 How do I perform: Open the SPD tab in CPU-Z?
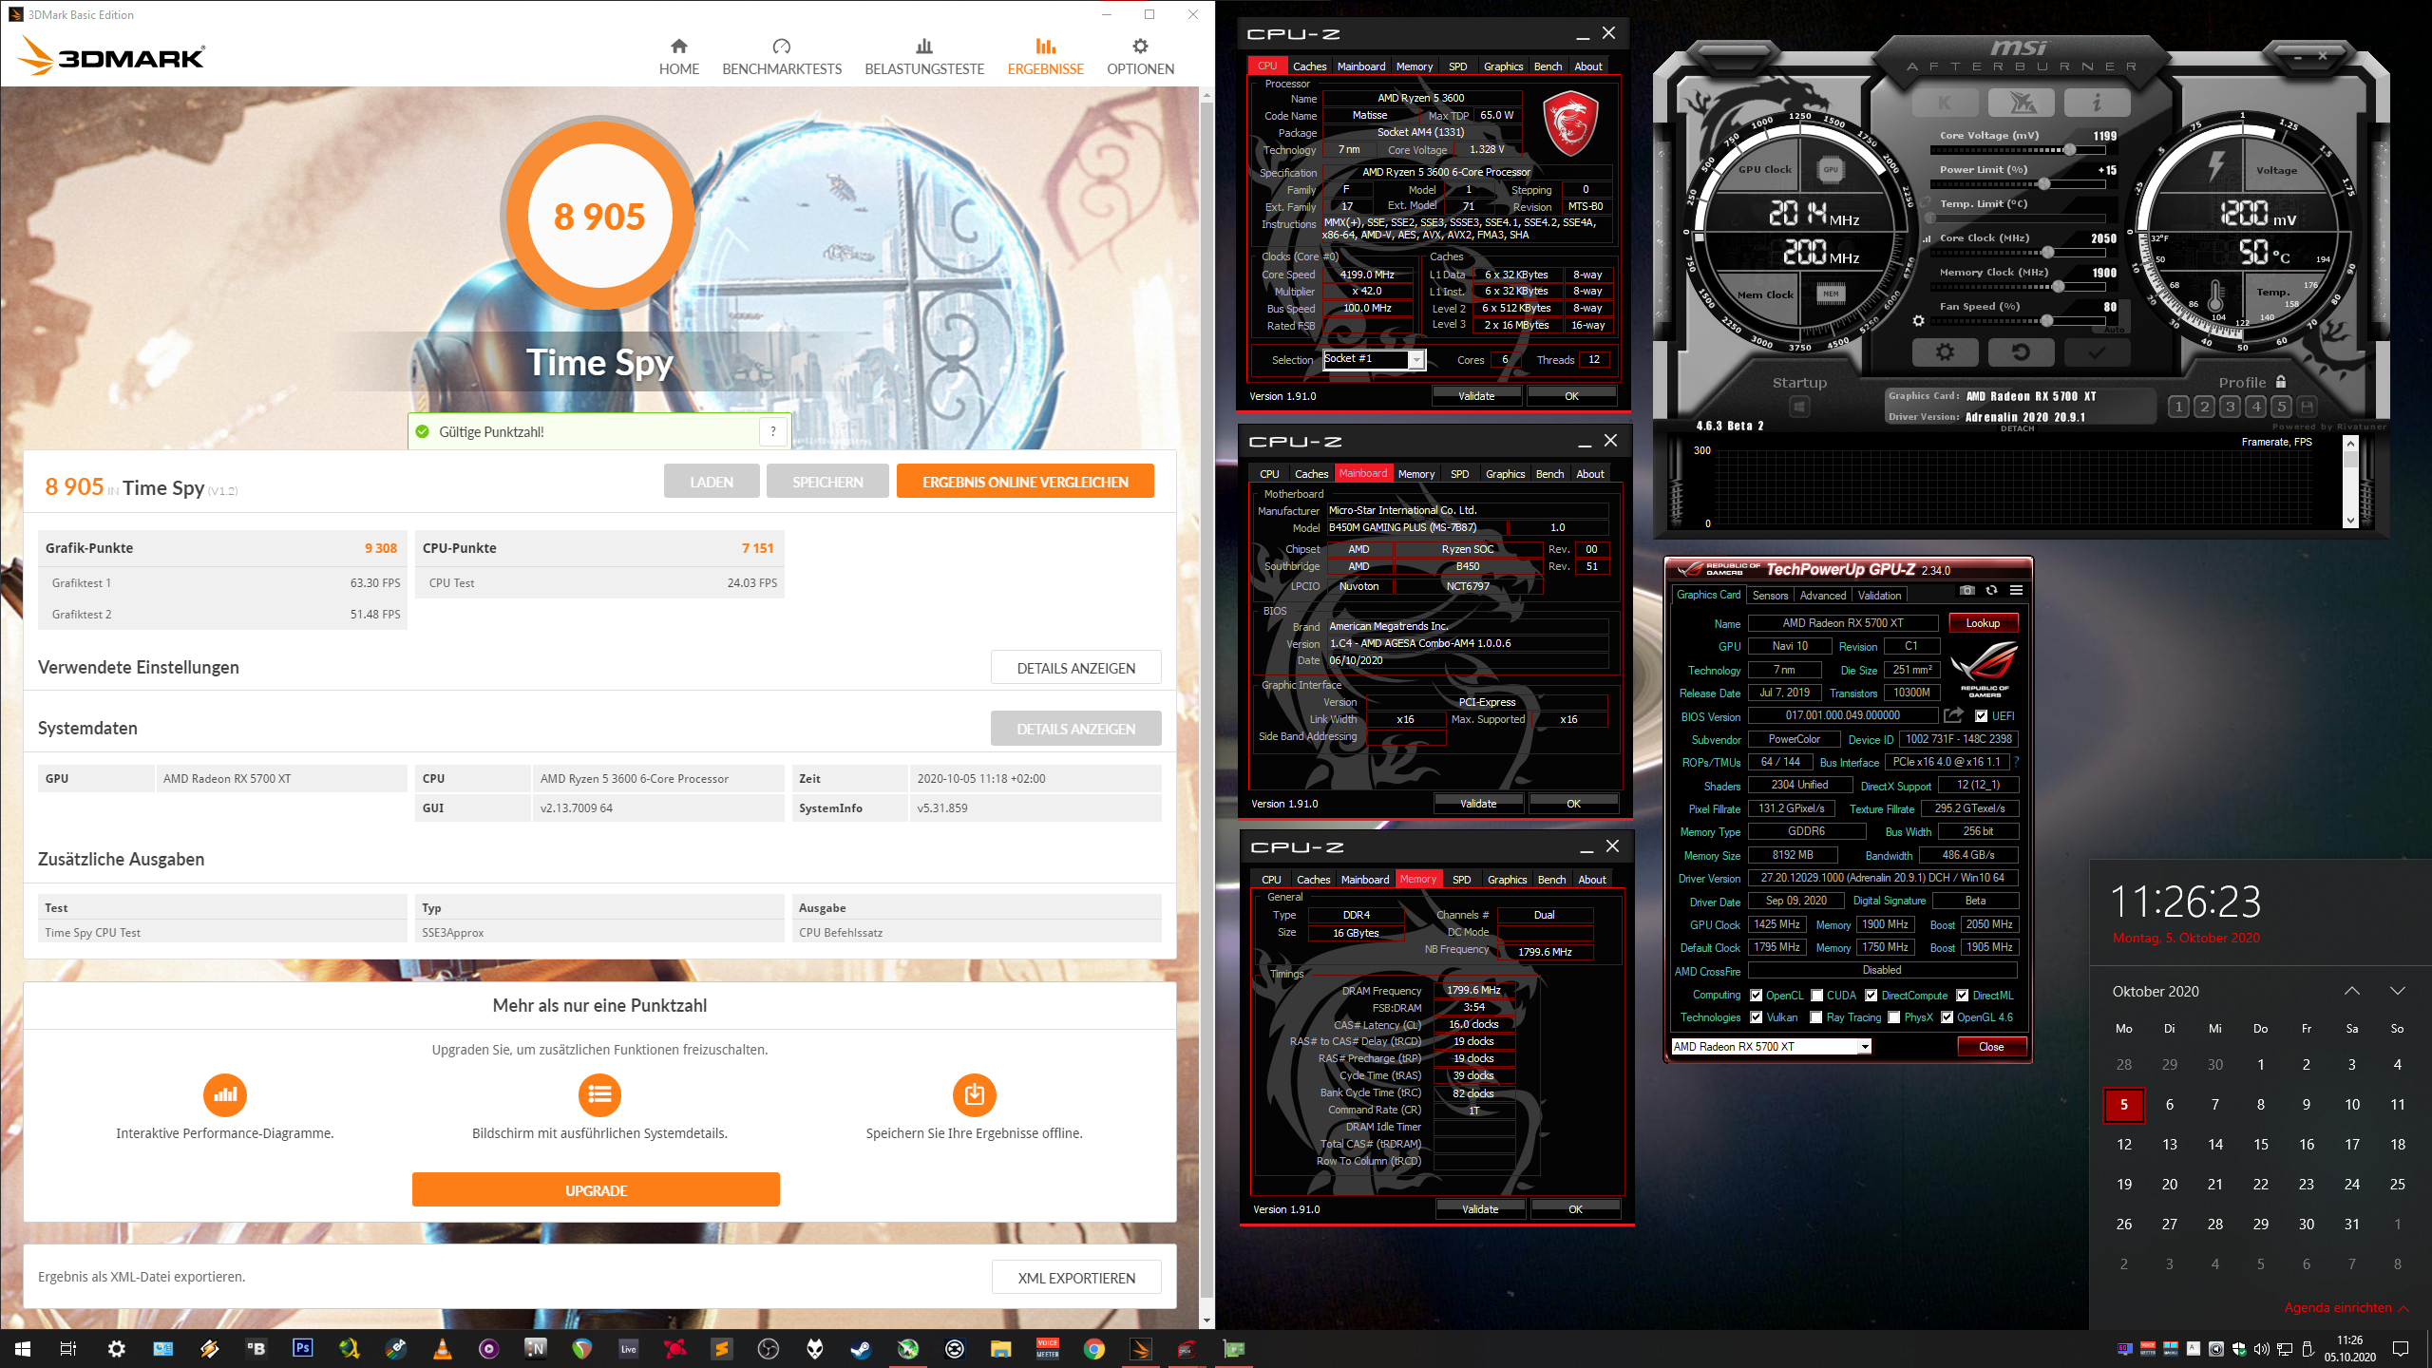click(1457, 66)
